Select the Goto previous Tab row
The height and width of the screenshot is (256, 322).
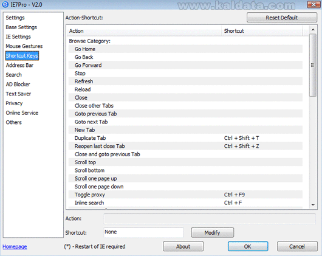tap(185, 114)
